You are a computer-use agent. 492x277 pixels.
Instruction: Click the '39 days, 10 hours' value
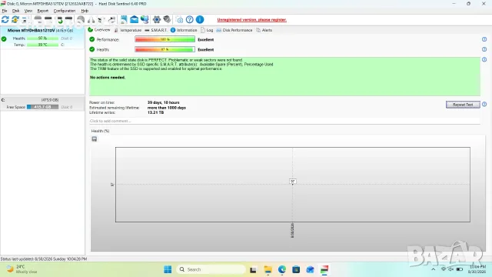tap(164, 102)
